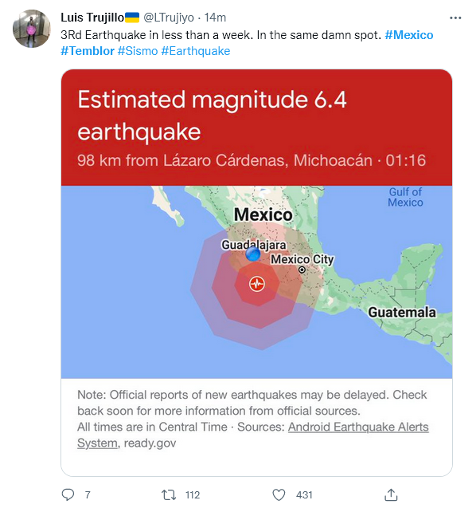
Task: Click the earthquake epicenter seismograph marker
Action: coord(257,284)
